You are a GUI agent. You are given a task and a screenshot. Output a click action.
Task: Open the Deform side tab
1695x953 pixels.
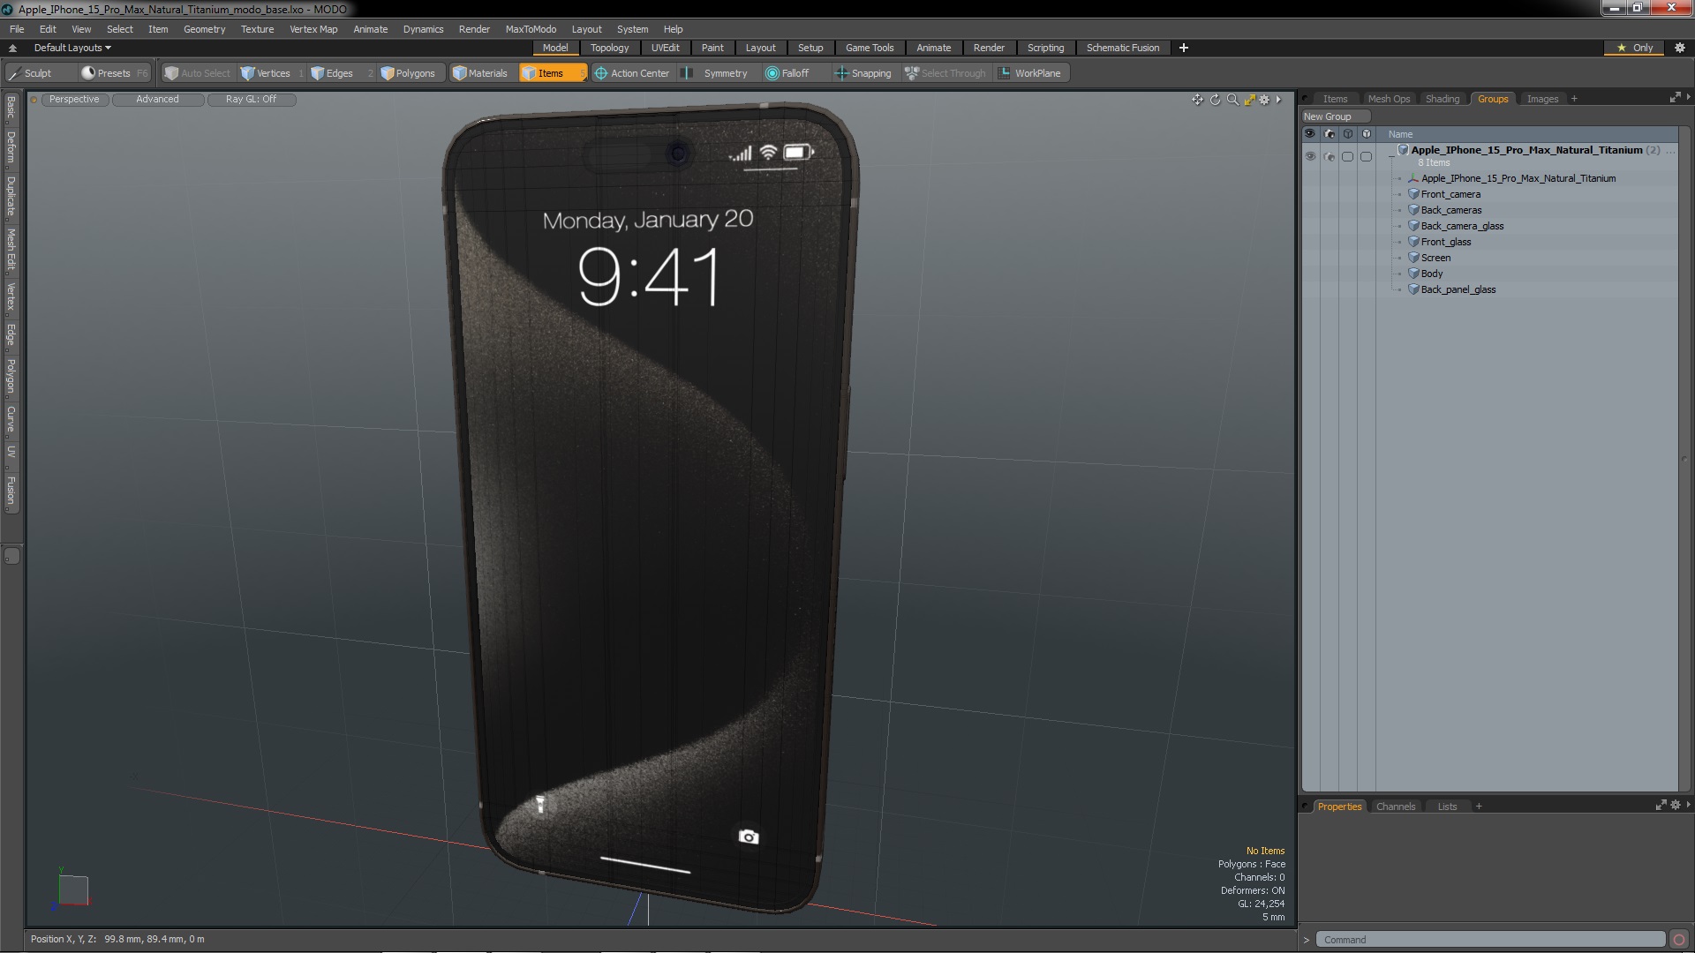[x=11, y=148]
